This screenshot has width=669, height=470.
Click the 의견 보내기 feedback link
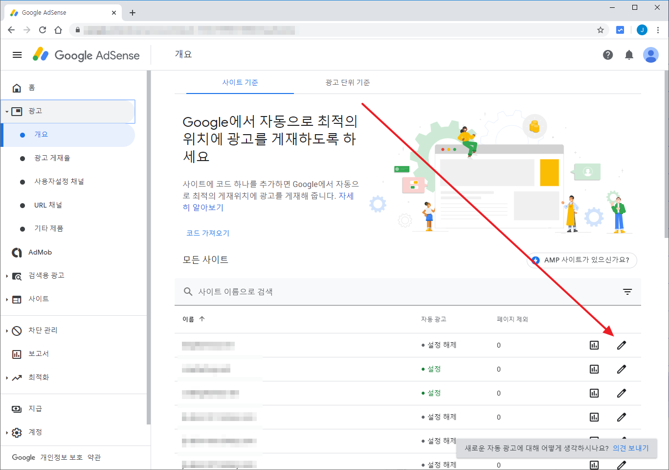click(x=631, y=448)
